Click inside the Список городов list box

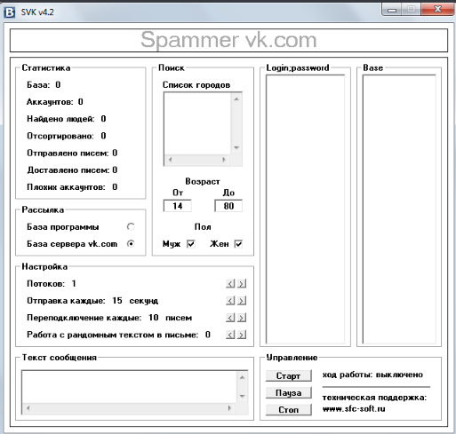click(x=197, y=123)
